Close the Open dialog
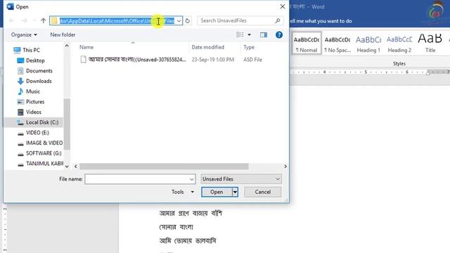 coord(283,6)
